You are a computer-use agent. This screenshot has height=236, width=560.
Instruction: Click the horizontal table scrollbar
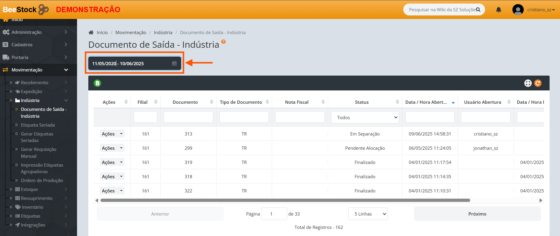(x=285, y=200)
